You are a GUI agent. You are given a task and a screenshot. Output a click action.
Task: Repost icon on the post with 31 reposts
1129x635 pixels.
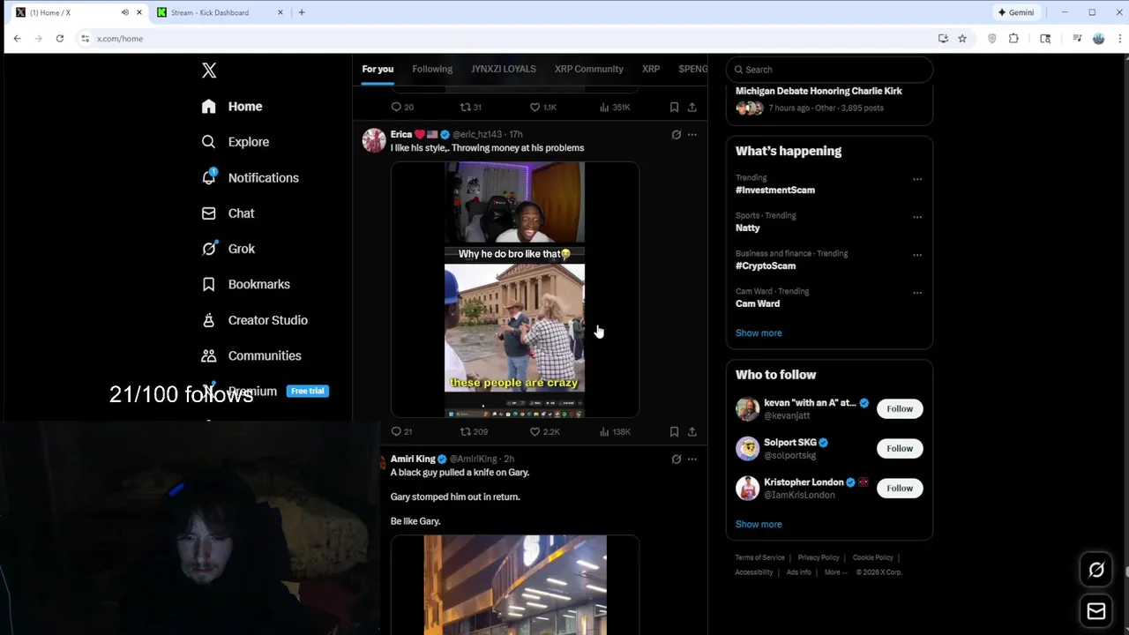[x=466, y=107]
